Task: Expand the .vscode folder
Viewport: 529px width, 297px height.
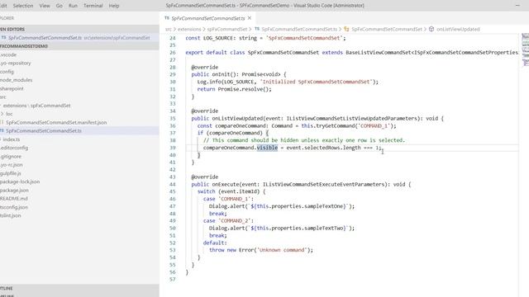Action: [8, 54]
